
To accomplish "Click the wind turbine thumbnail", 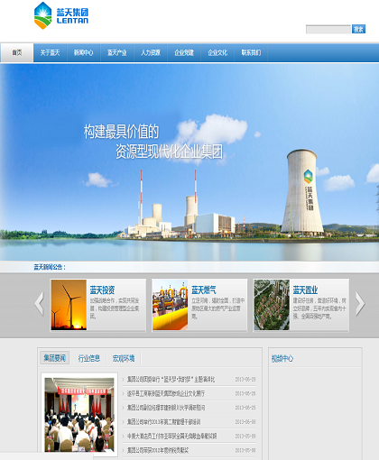I will tap(69, 305).
